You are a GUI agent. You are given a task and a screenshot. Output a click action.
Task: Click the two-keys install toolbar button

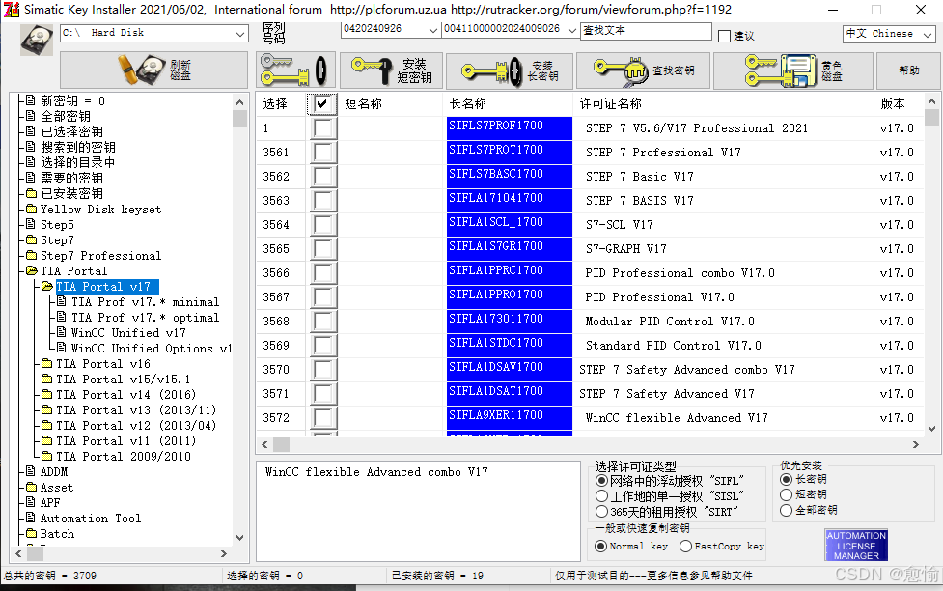295,70
